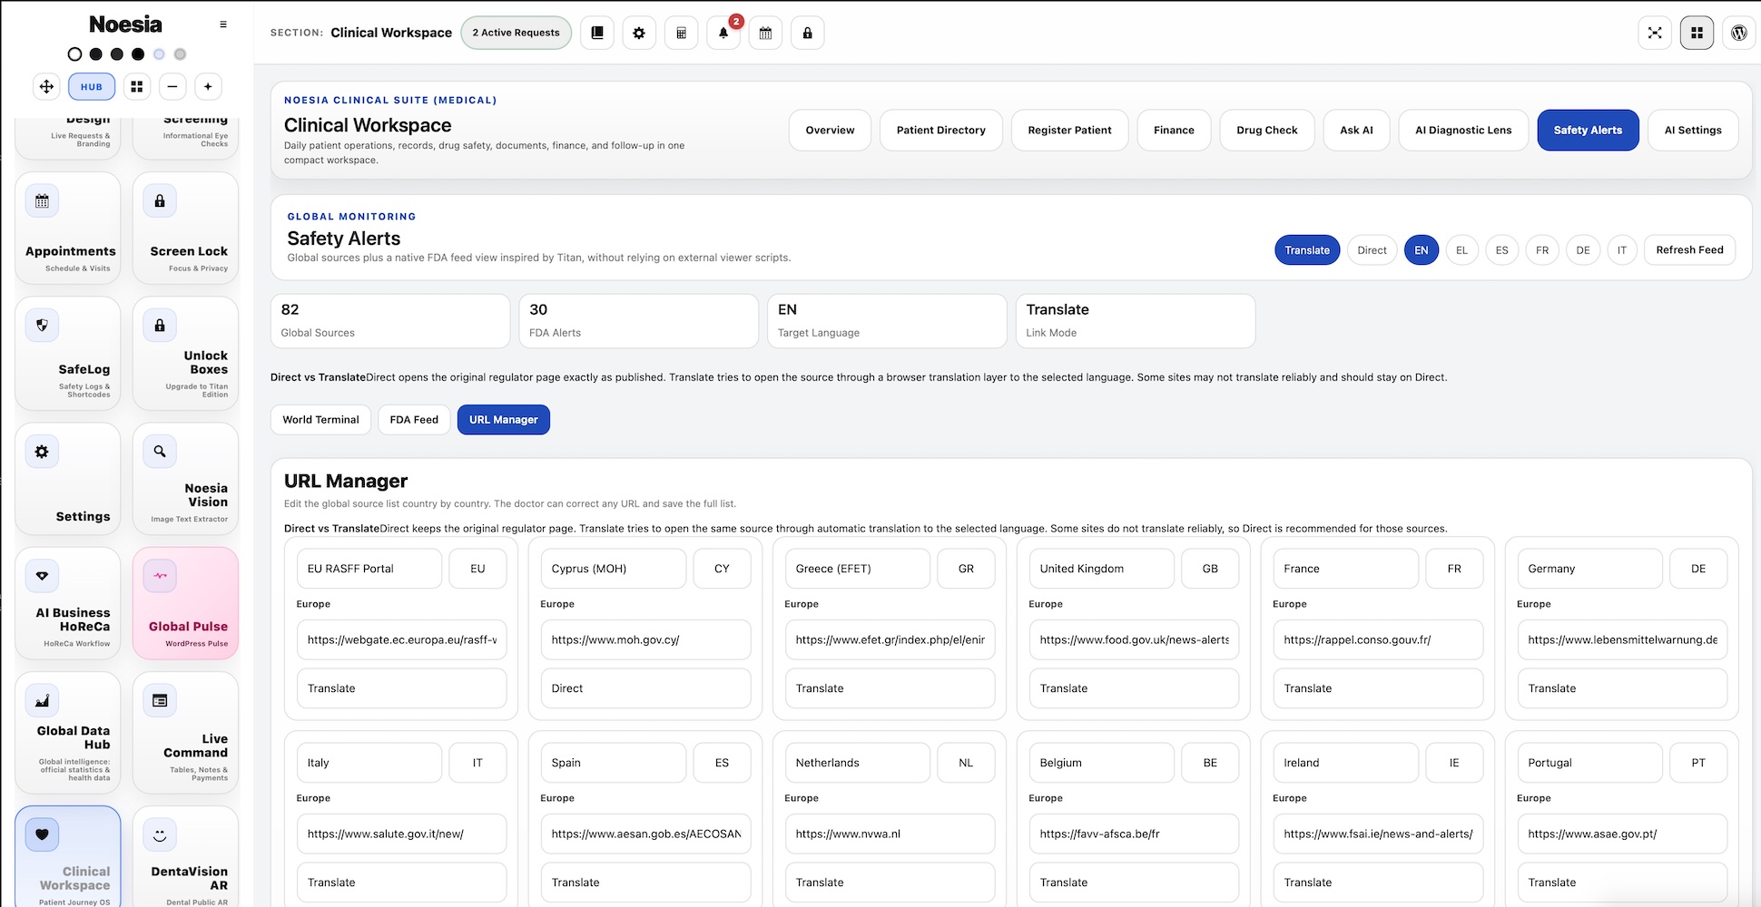Open the Patient Directory tab
Viewport: 1761px width, 907px height.
940,131
